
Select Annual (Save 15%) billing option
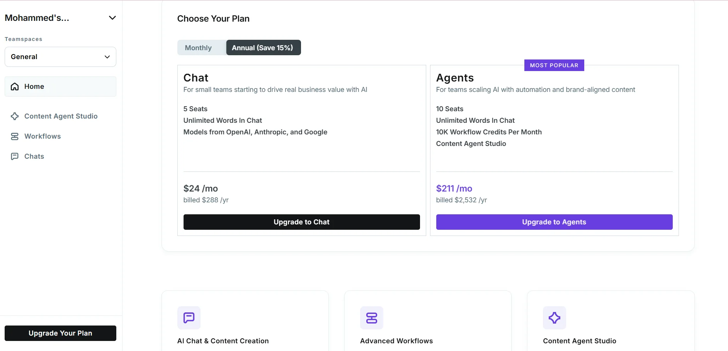[x=263, y=48]
